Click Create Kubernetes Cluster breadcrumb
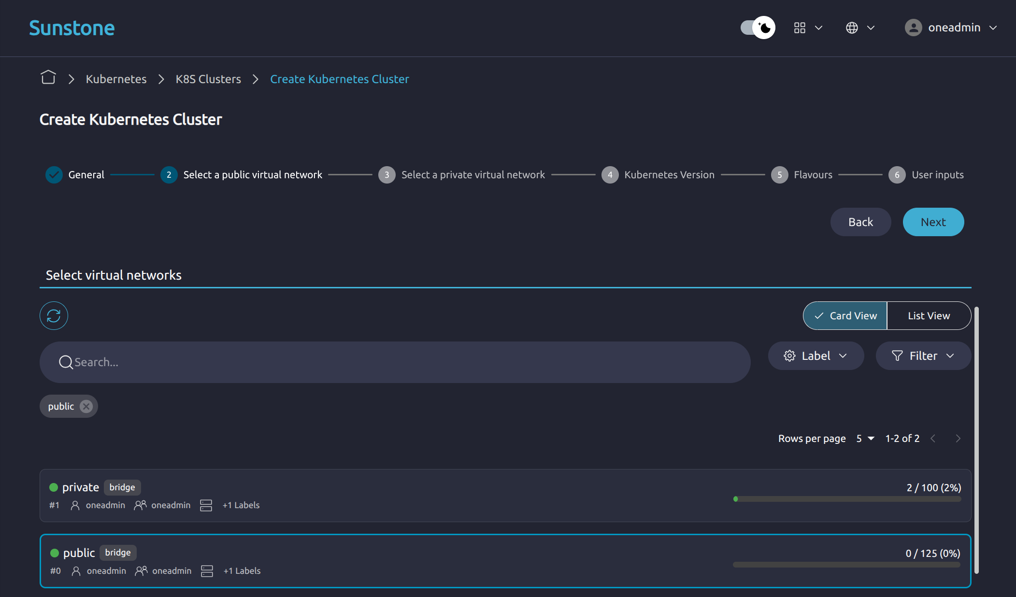1016x597 pixels. pyautogui.click(x=339, y=79)
